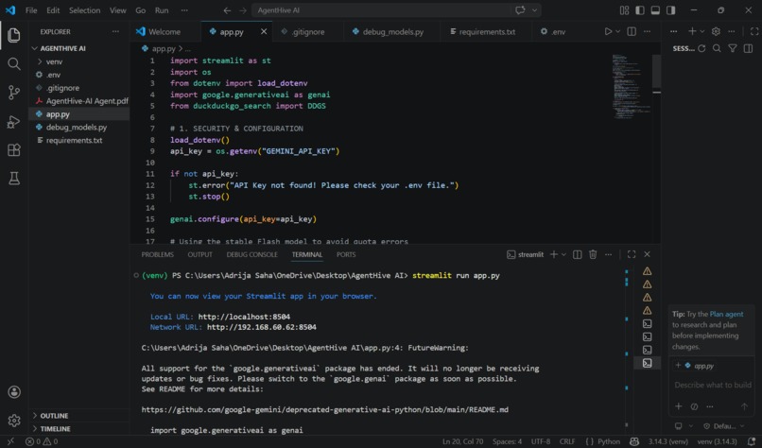Search sessions with the magnifier icon
This screenshot has height=448, width=762.
pyautogui.click(x=717, y=48)
